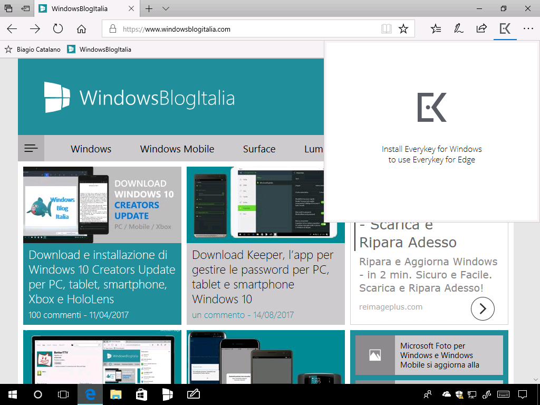Viewport: 540px width, 405px height.
Task: Open Biagio Catalano favorites bar link
Action: coord(32,49)
